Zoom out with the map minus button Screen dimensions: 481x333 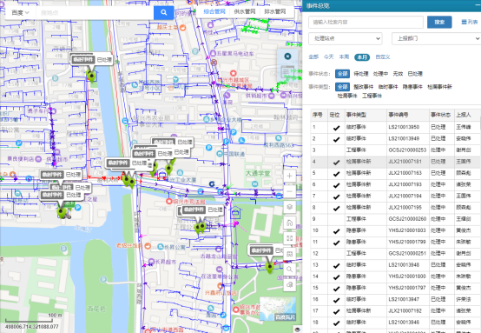289,191
